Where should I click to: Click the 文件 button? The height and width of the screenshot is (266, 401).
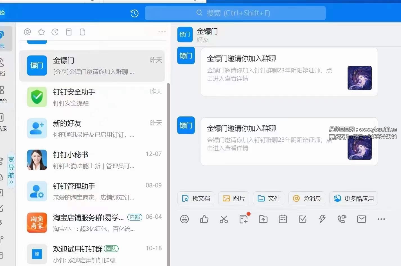pyautogui.click(x=269, y=198)
